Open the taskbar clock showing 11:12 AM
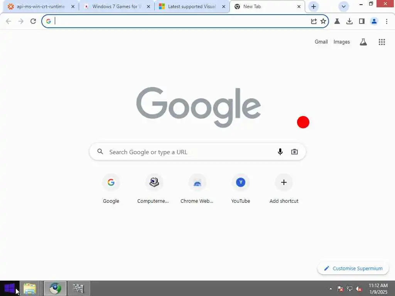Viewport: 395px width, 296px height. [x=378, y=289]
